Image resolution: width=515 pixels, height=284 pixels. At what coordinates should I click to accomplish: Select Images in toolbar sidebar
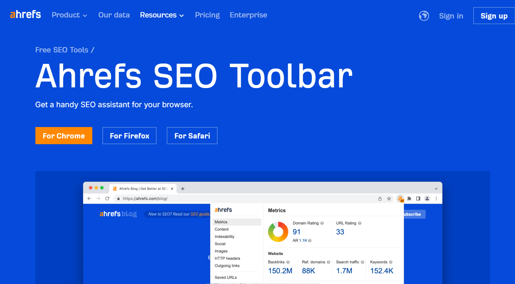click(221, 251)
